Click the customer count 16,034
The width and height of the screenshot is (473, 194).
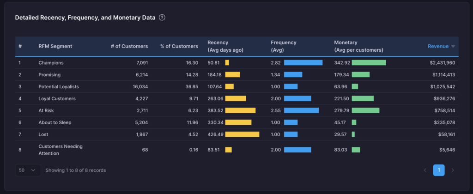click(x=140, y=86)
